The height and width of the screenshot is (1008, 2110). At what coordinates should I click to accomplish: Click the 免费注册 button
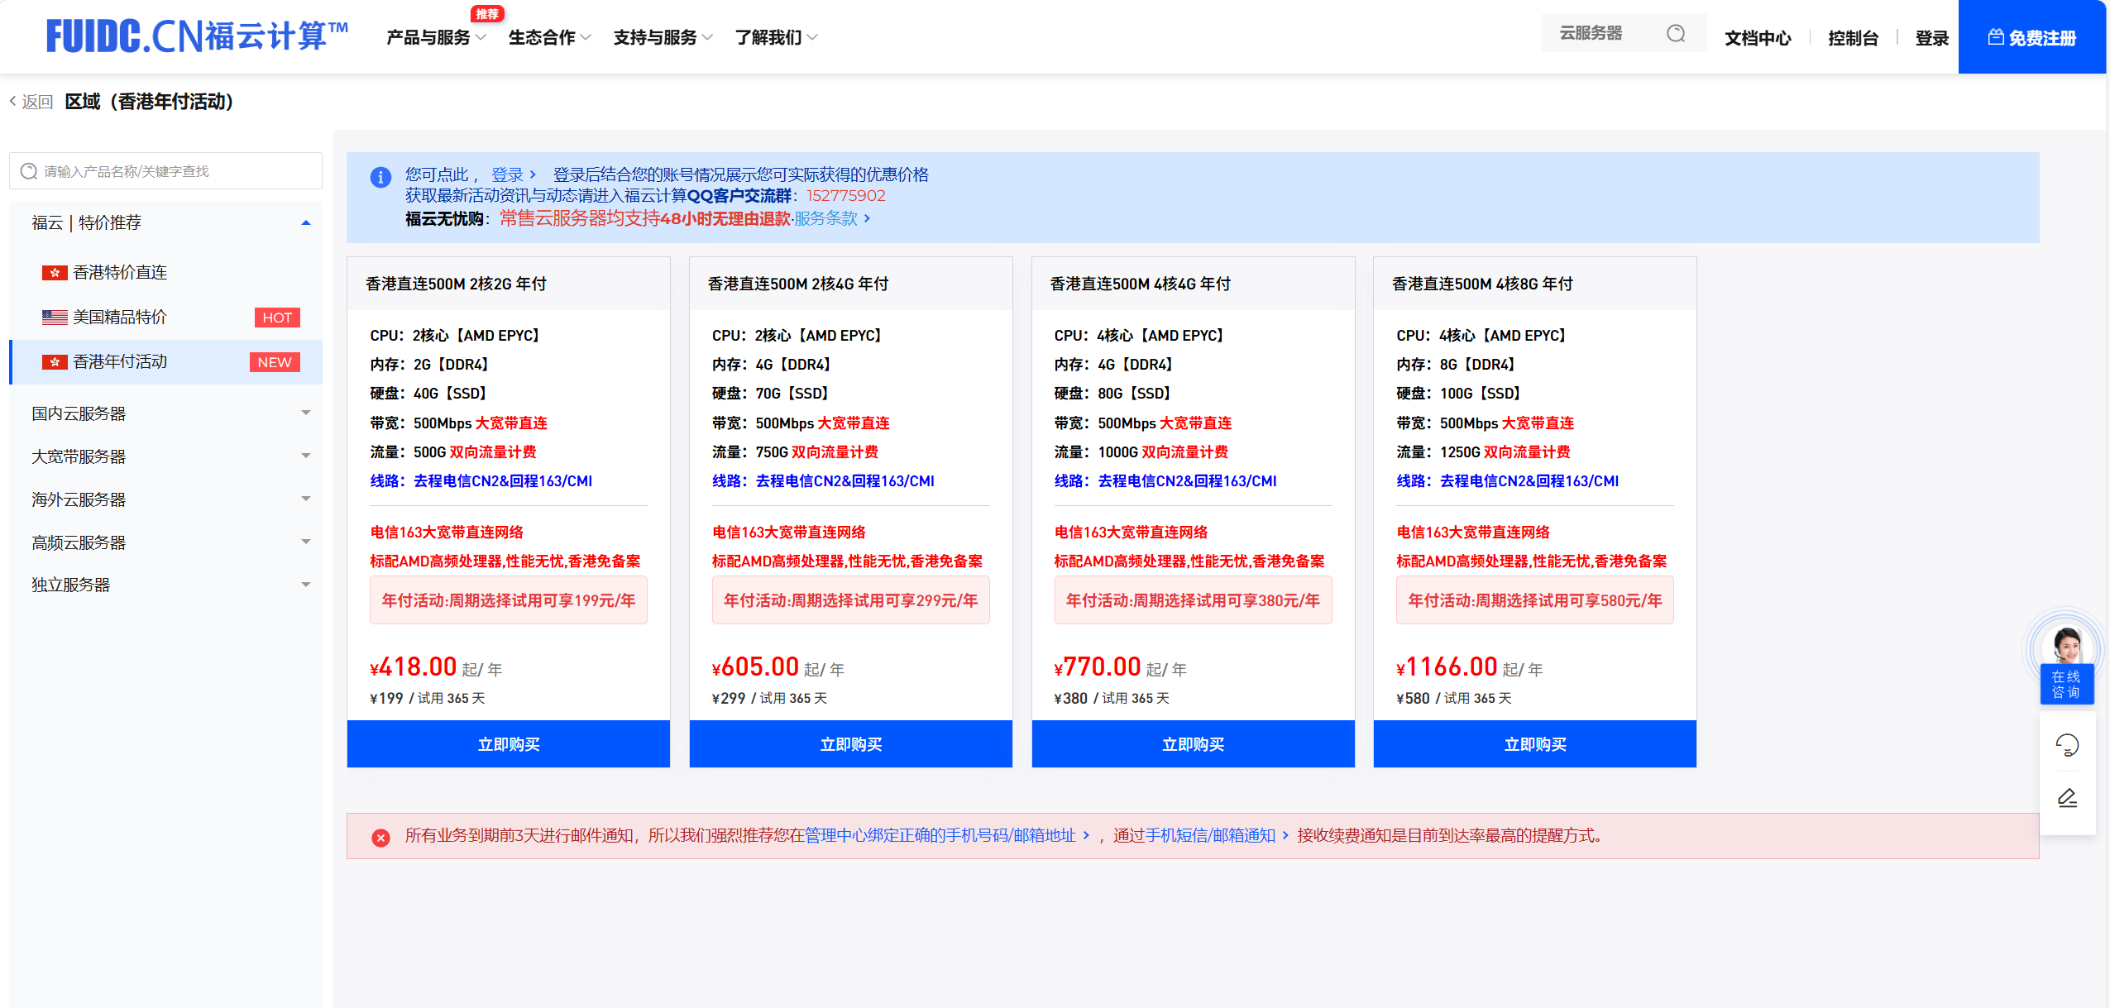pos(2031,38)
